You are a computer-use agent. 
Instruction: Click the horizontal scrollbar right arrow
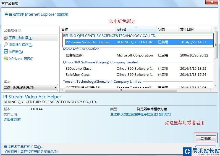[211, 90]
